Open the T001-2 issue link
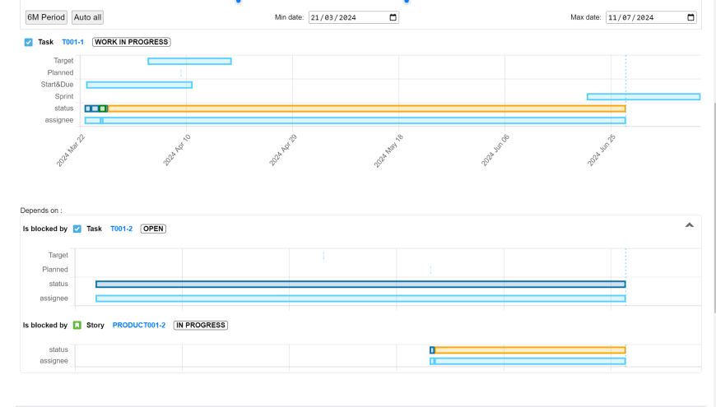This screenshot has height=407, width=716. [x=122, y=229]
